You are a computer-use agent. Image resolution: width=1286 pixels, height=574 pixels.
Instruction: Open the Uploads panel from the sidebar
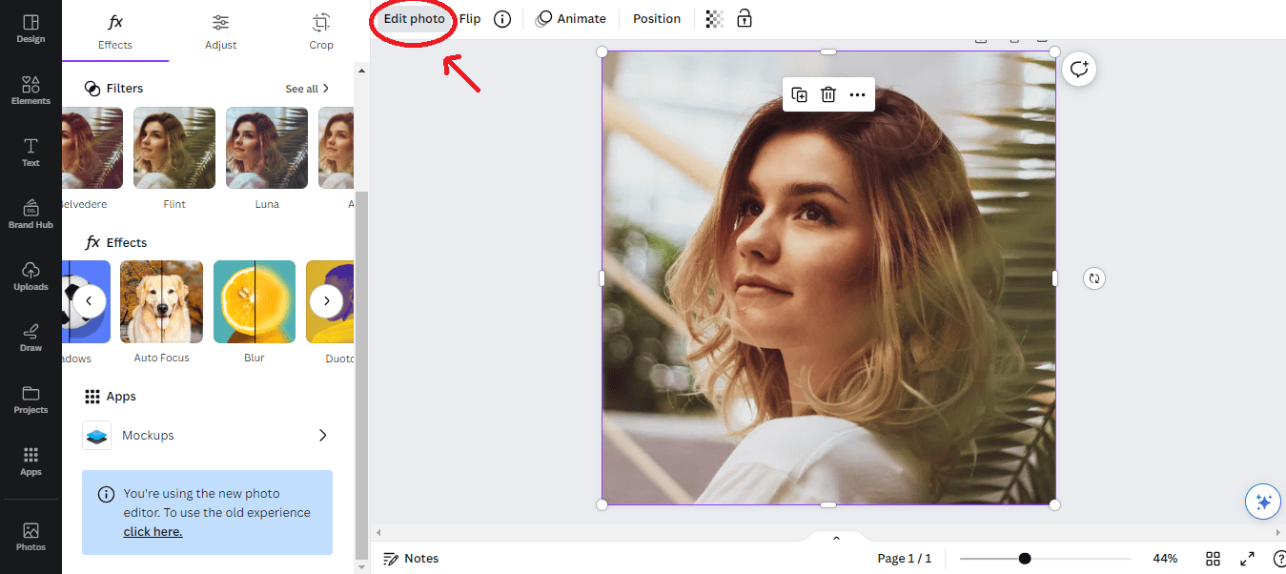31,275
